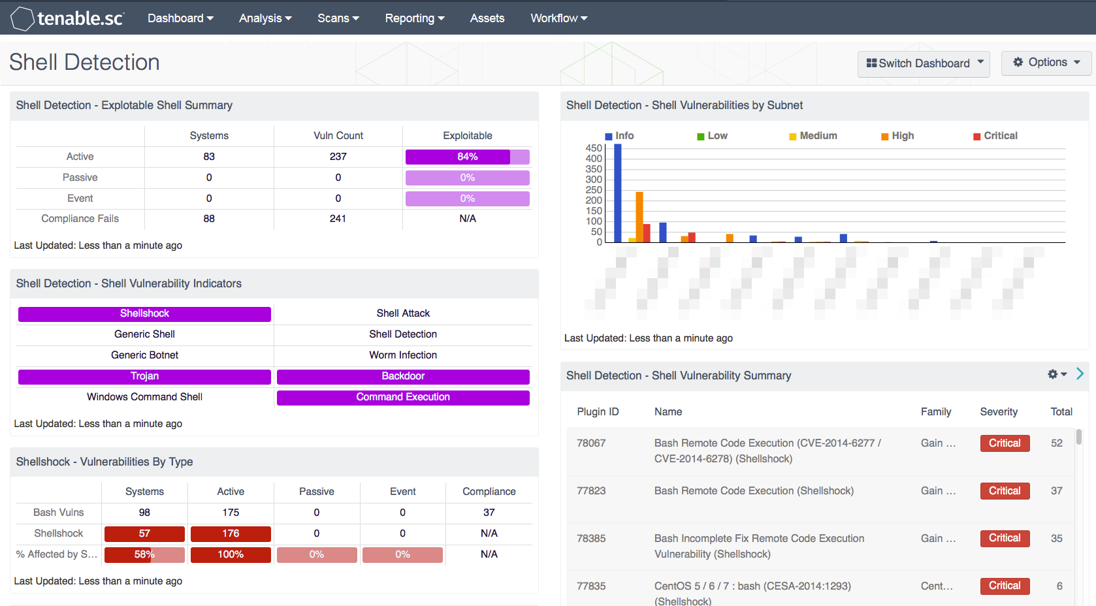Open the Reporting menu

tap(415, 18)
